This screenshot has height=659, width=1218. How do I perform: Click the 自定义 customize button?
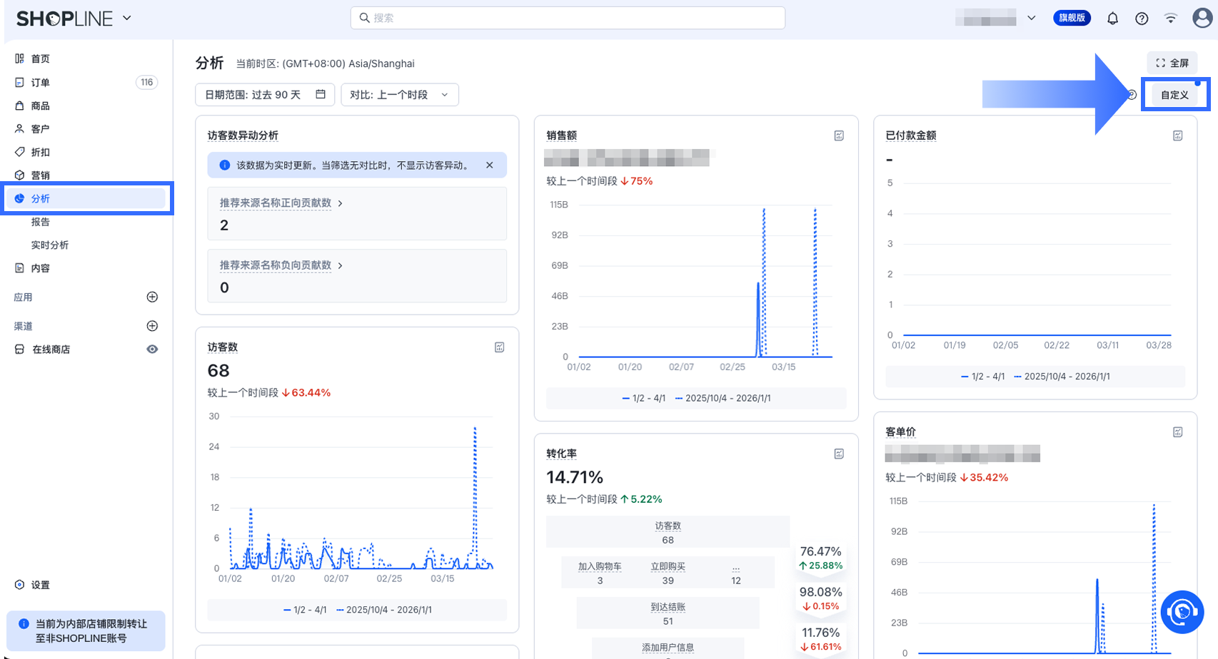pyautogui.click(x=1174, y=95)
